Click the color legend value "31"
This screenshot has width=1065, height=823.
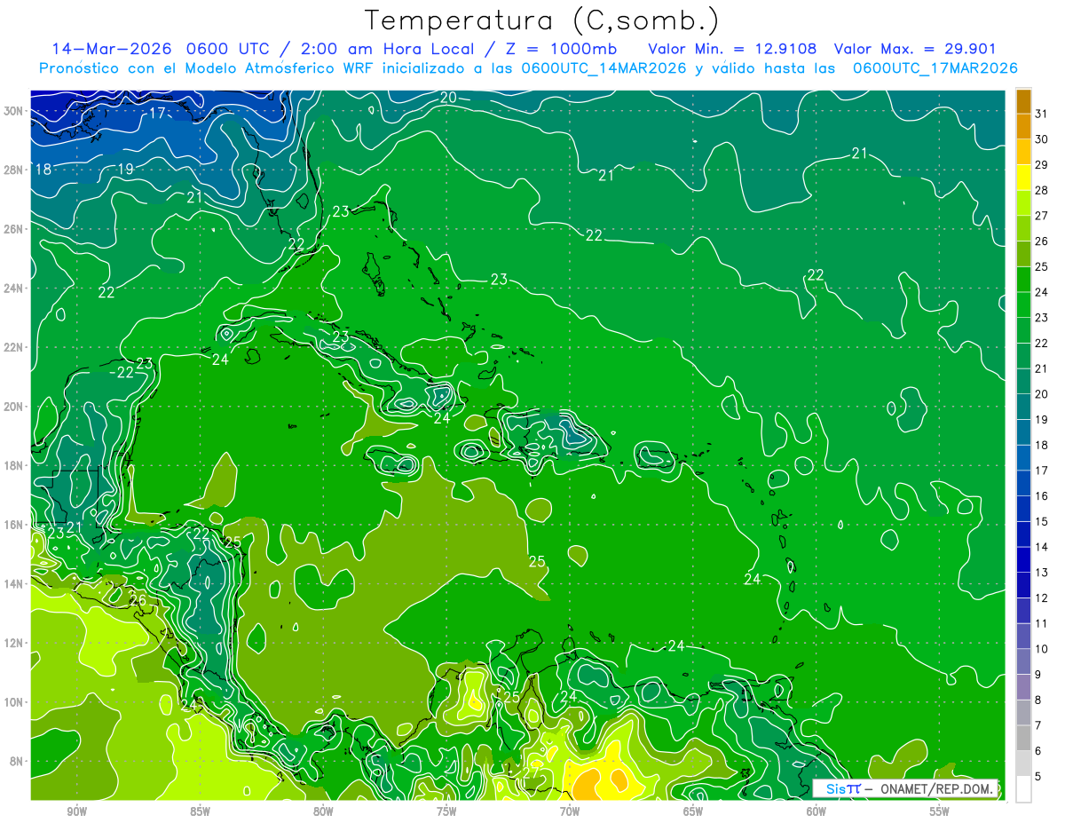pos(1042,113)
